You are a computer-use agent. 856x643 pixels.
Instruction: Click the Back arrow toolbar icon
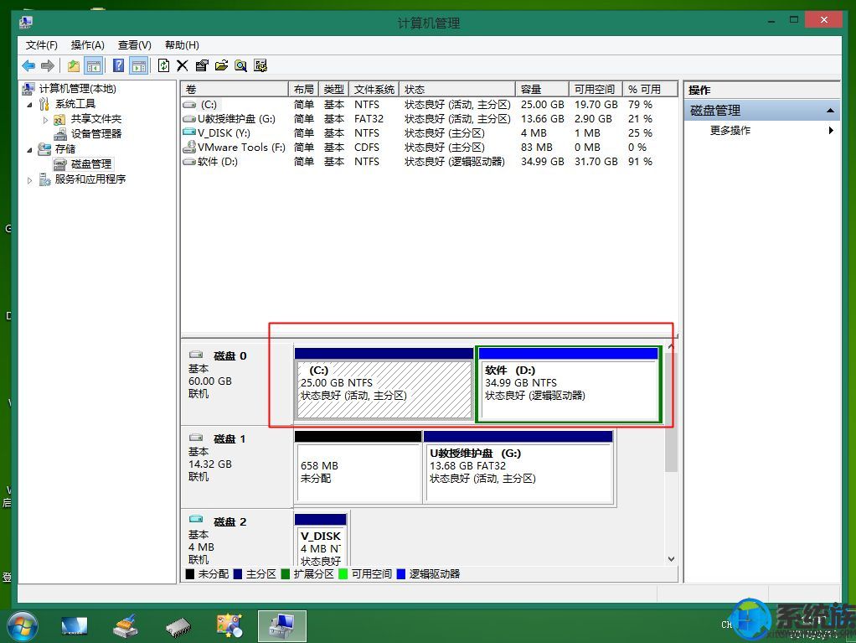pyautogui.click(x=28, y=66)
